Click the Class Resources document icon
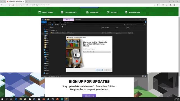The image size is (180, 101). click(x=62, y=12)
